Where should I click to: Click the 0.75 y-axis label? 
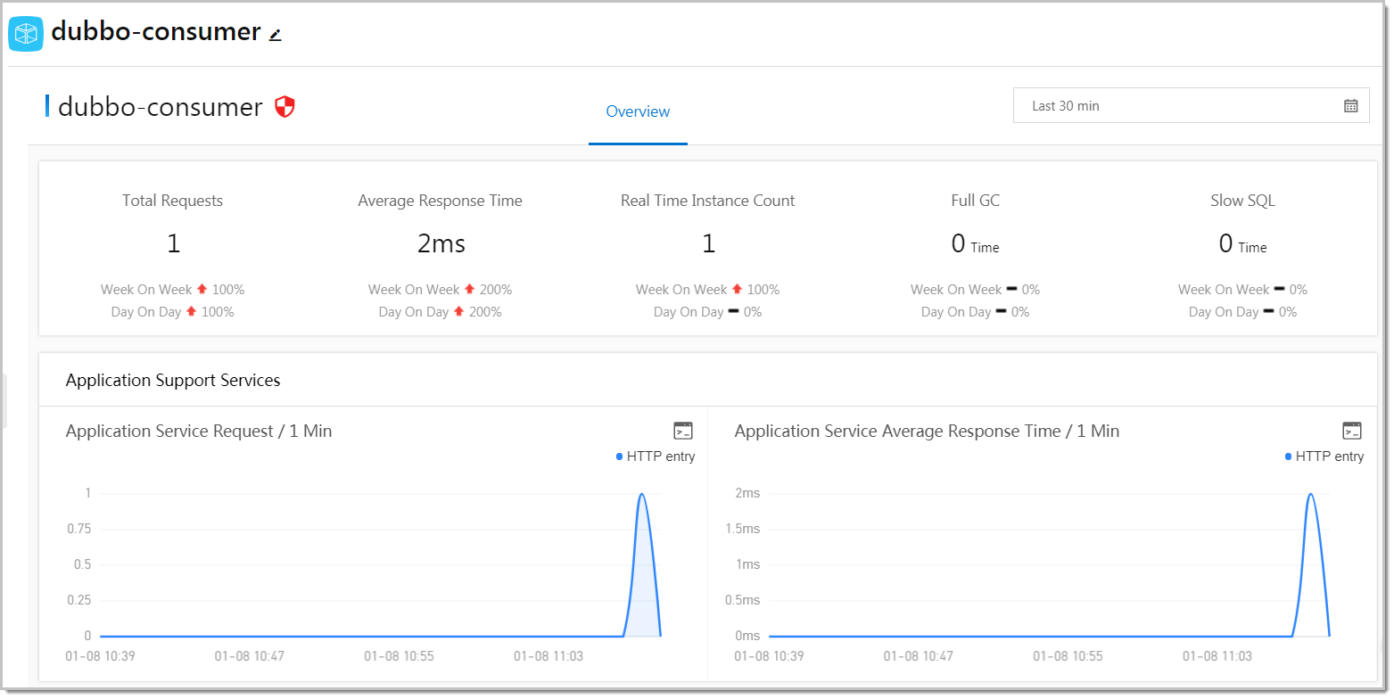click(x=78, y=529)
